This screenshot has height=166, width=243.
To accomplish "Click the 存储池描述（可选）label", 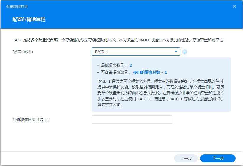I will [31, 120].
